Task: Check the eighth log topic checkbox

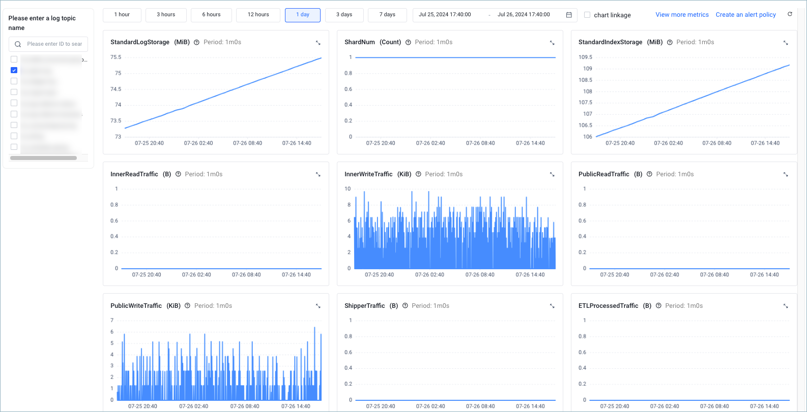Action: click(14, 136)
